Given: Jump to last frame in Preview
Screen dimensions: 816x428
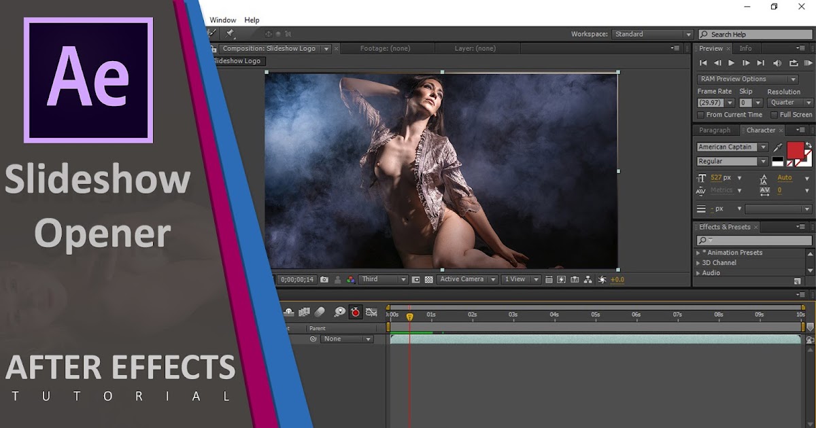Looking at the screenshot, I should pyautogui.click(x=761, y=63).
